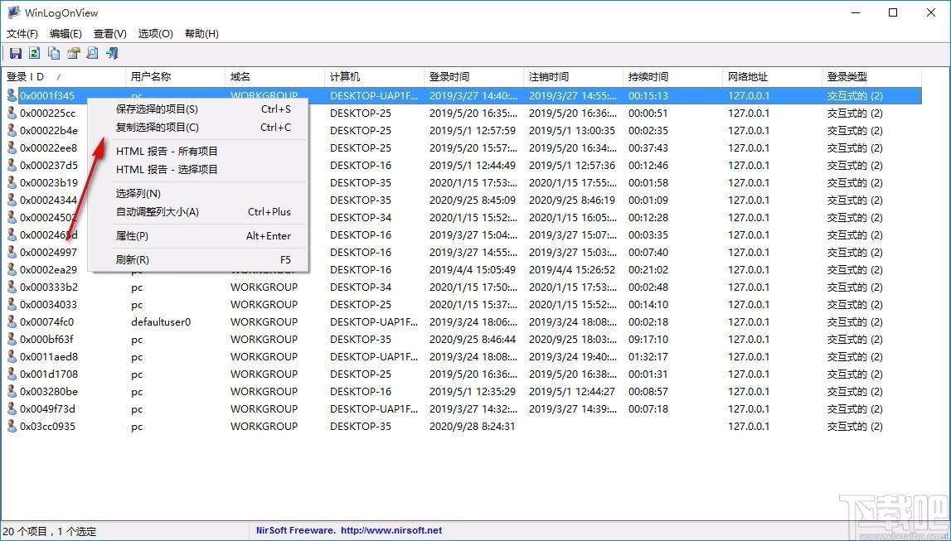The width and height of the screenshot is (951, 541).
Task: Click user icon of row 0x0001f345
Action: [12, 96]
